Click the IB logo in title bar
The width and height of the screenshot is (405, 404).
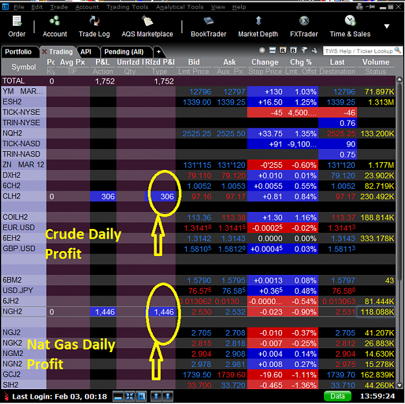tap(5, 6)
